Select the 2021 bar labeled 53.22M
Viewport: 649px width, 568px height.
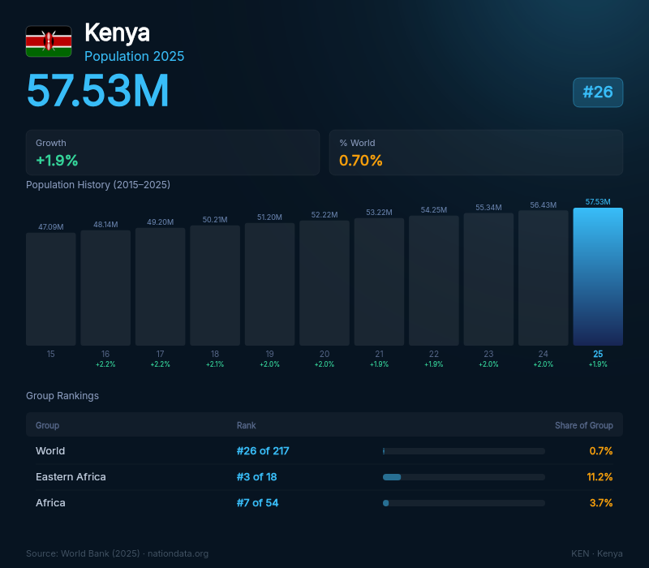(379, 282)
